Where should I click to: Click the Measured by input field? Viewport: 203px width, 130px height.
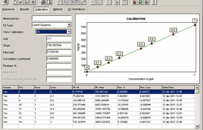[59, 18]
